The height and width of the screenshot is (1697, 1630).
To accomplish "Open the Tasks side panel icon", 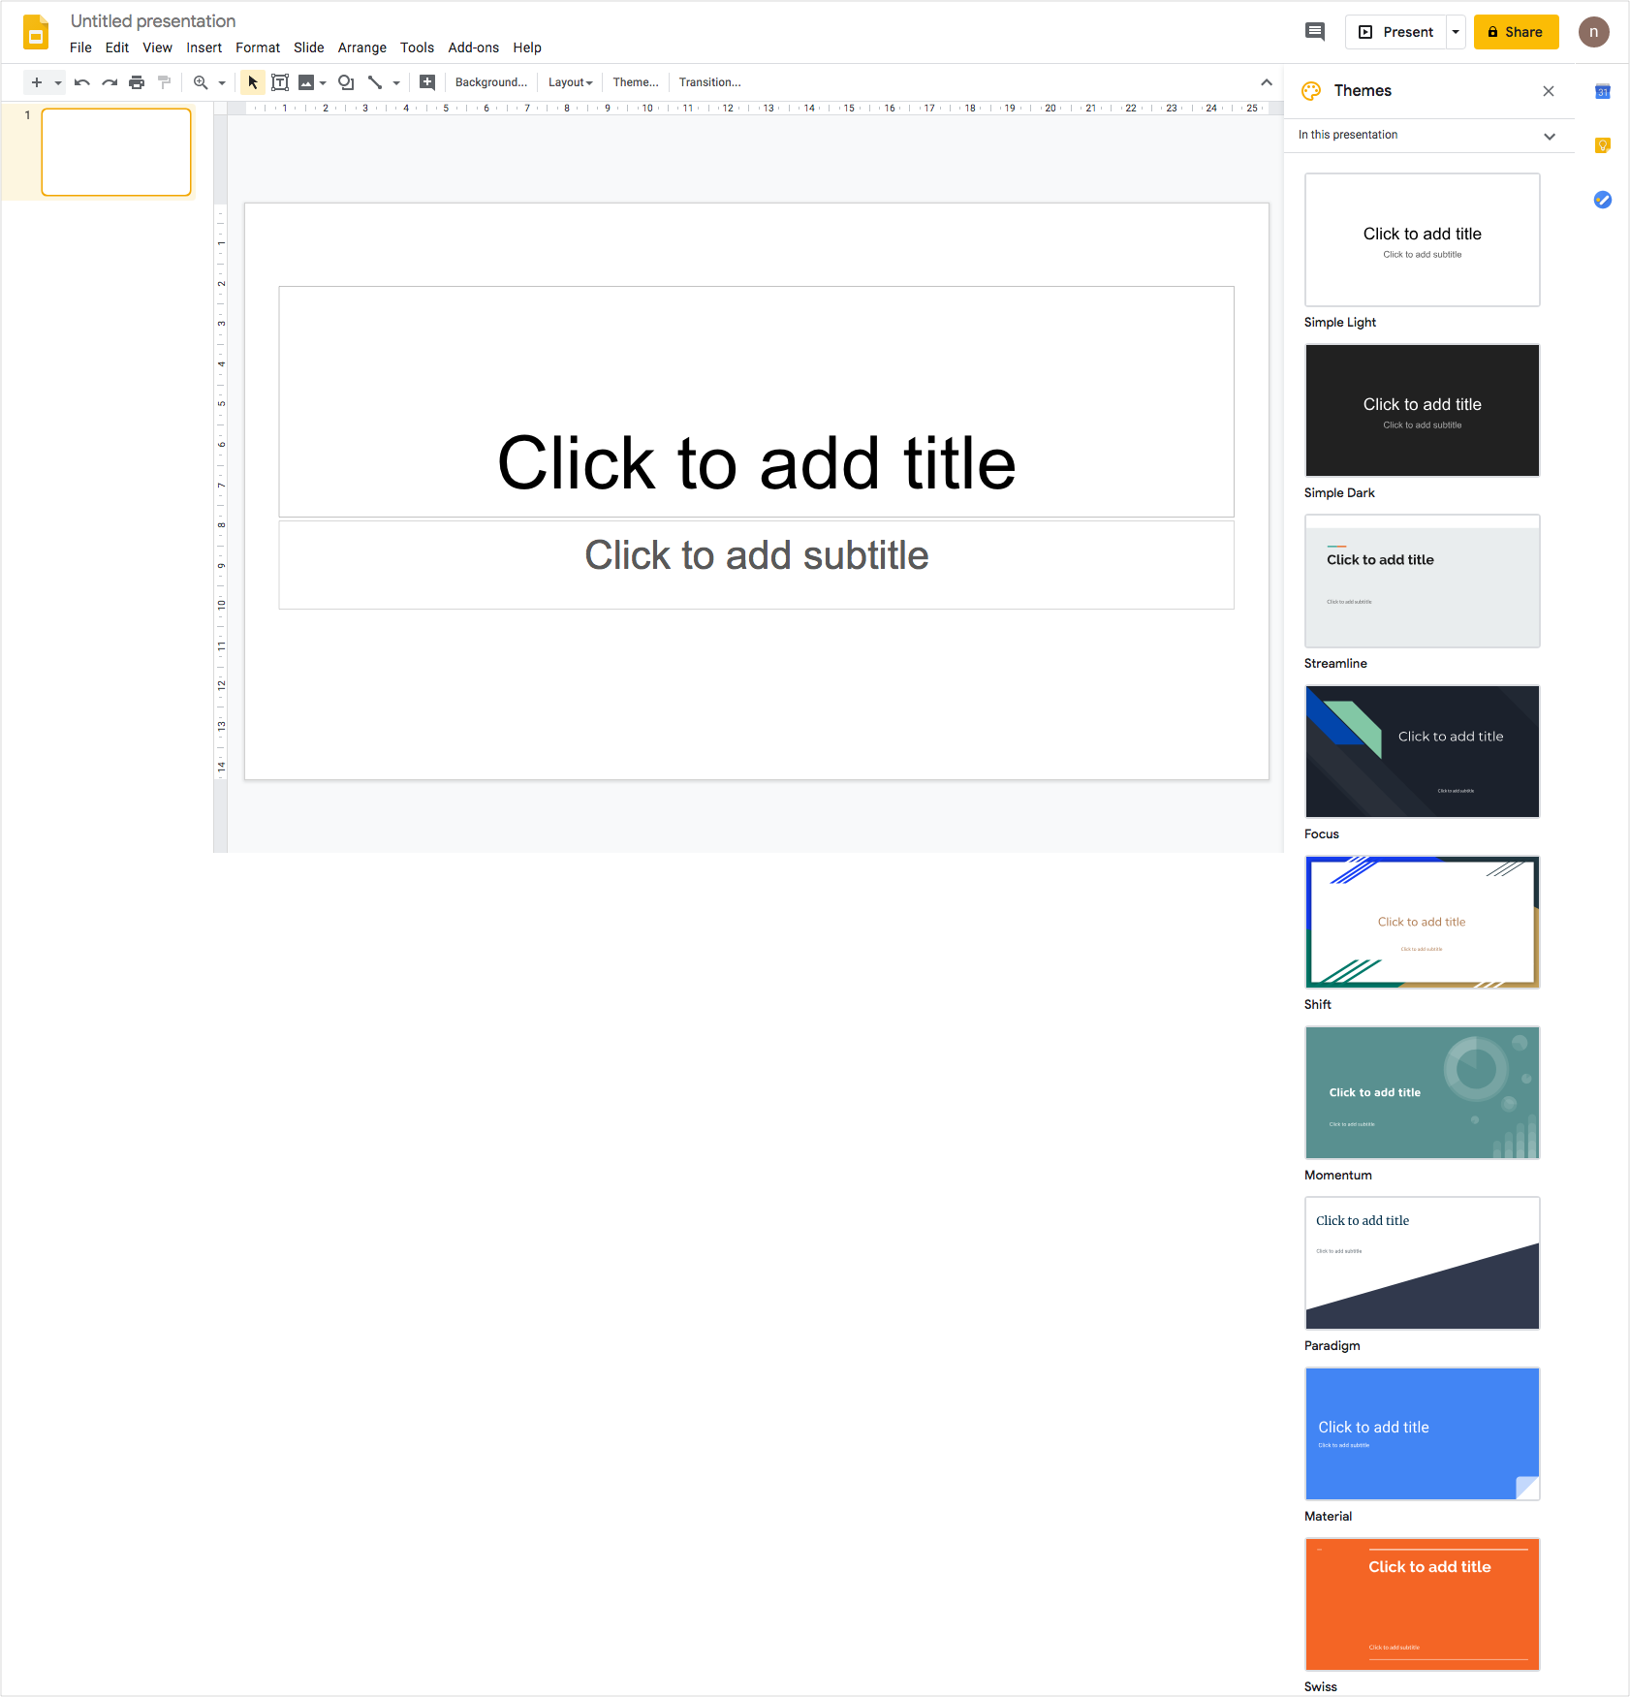I will tap(1603, 200).
